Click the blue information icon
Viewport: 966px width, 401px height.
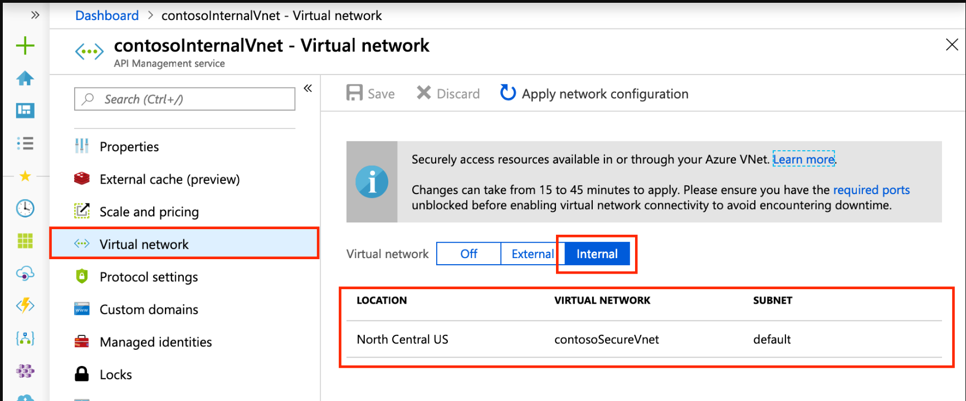pyautogui.click(x=372, y=182)
